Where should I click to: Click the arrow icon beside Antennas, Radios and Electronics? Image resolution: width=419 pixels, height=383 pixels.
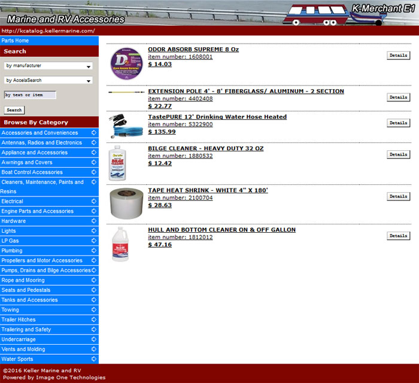click(94, 142)
